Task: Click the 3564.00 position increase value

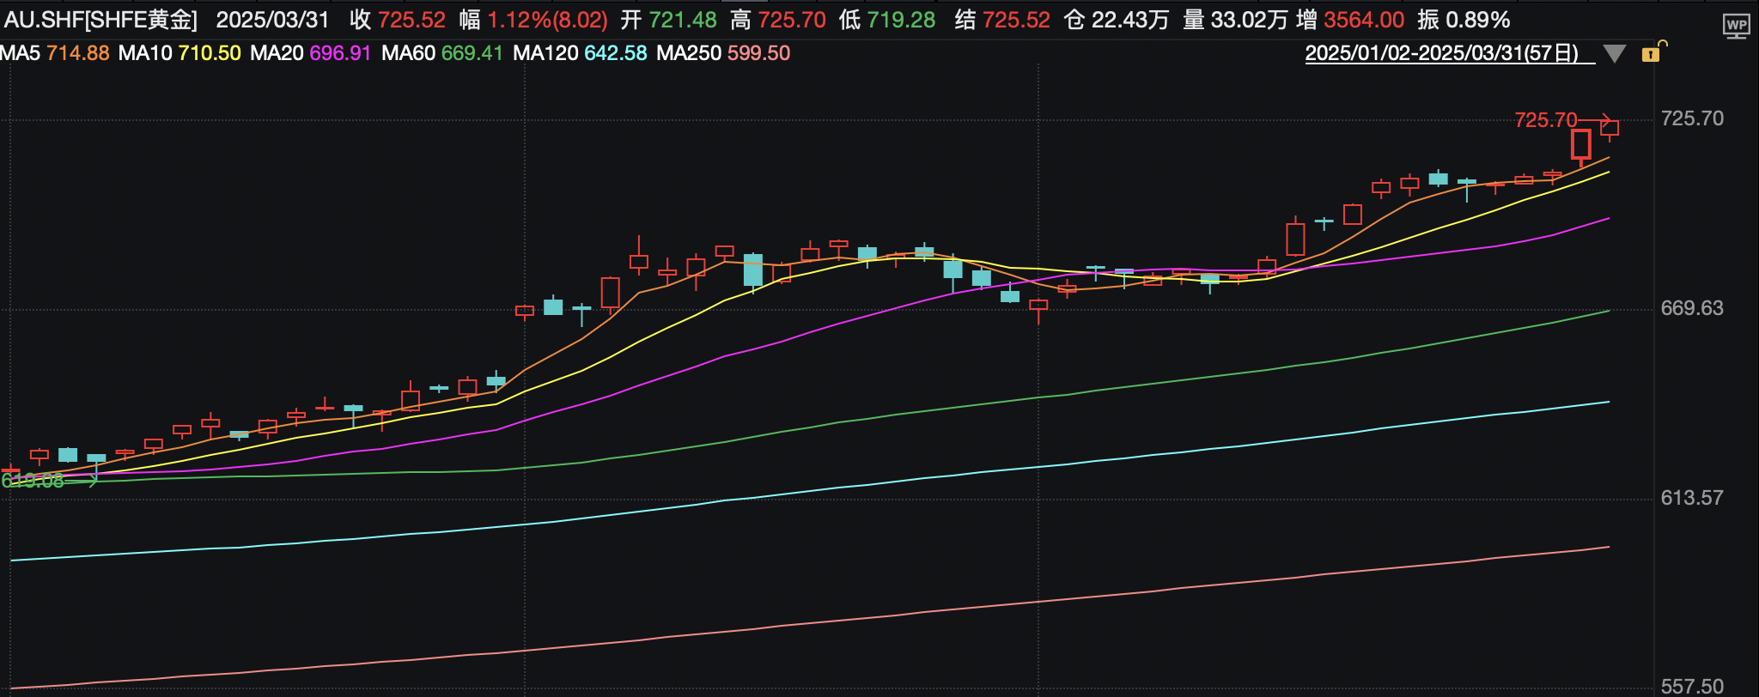Action: click(1364, 20)
